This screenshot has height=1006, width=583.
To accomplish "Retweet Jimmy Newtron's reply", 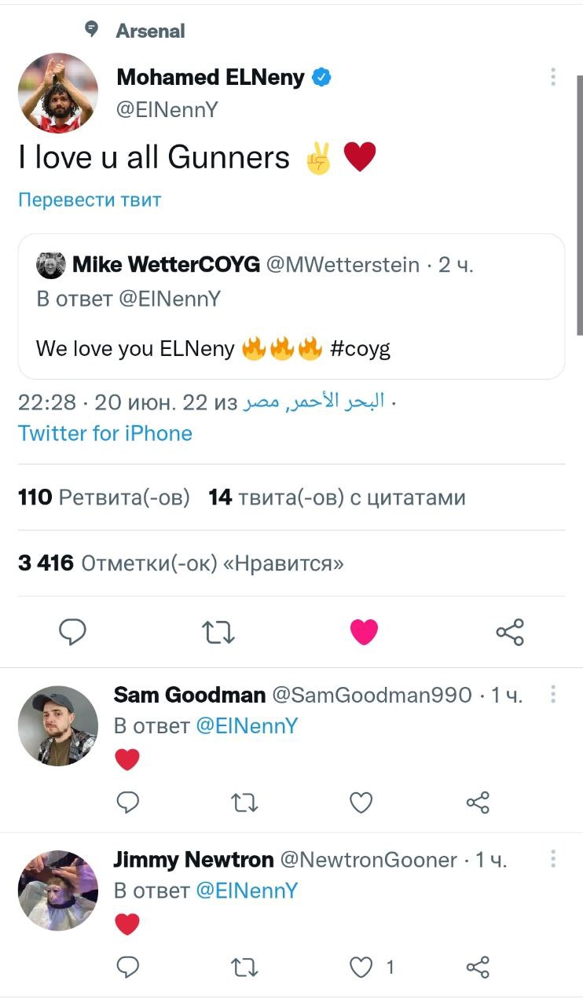I will tap(245, 967).
